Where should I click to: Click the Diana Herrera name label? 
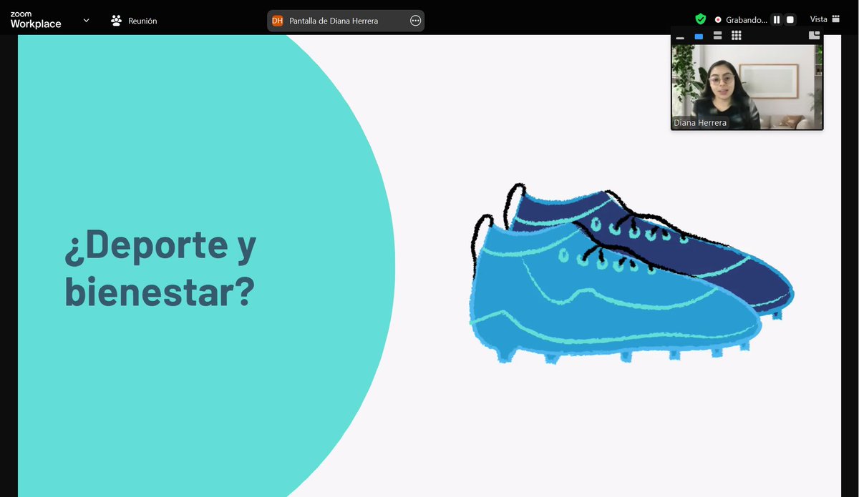pyautogui.click(x=700, y=123)
